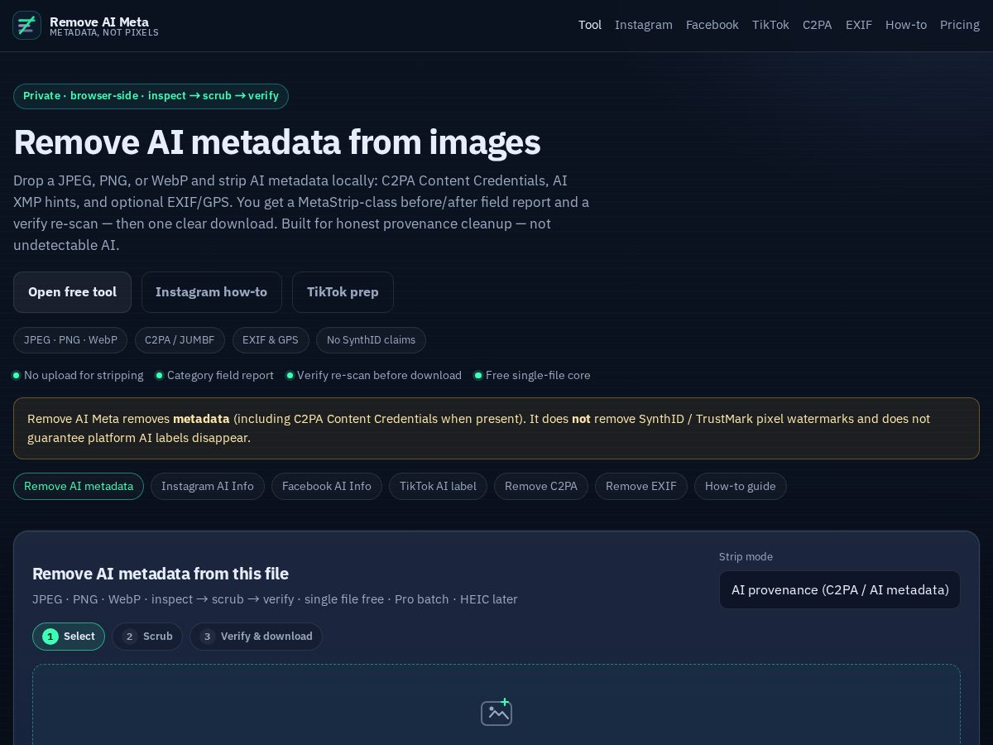The height and width of the screenshot is (745, 993).
Task: Click the TikTok prep button
Action: tap(343, 292)
